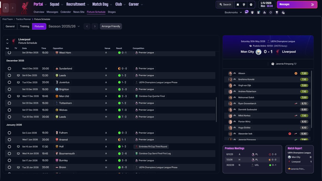Click the fixture list vertical scrollbar
This screenshot has height=181, width=322.
pyautogui.click(x=216, y=110)
